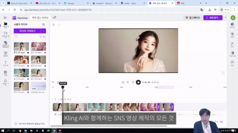Click the add text track button
This screenshot has height=133, width=238.
pyautogui.click(x=63, y=99)
